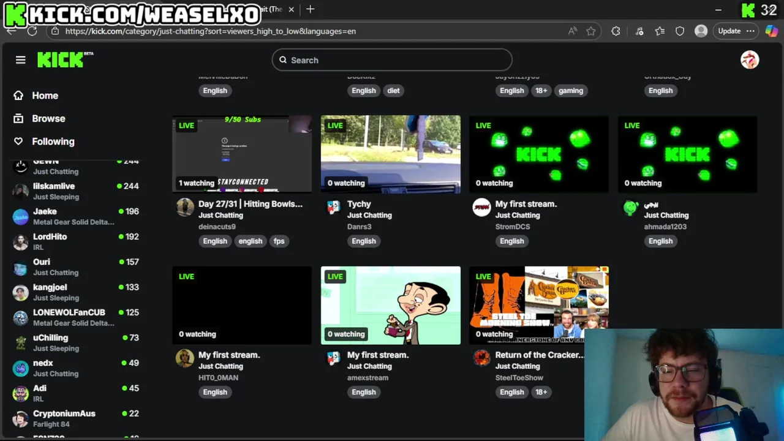Open ahmada1203 stream thumbnail

[688, 154]
